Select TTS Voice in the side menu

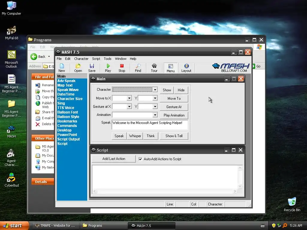click(66, 108)
